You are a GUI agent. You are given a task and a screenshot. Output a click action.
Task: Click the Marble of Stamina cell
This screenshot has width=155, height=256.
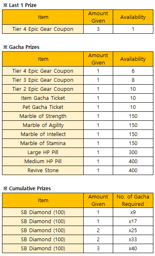click(x=43, y=143)
